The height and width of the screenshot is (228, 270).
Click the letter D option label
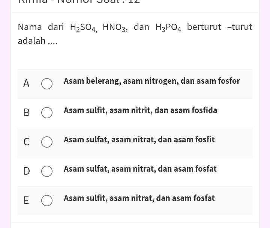[x=27, y=171]
